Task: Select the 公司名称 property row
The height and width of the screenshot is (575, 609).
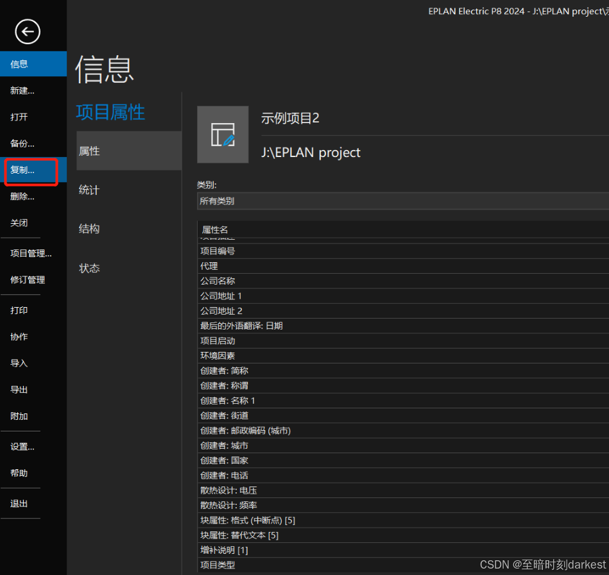Action: [x=403, y=281]
